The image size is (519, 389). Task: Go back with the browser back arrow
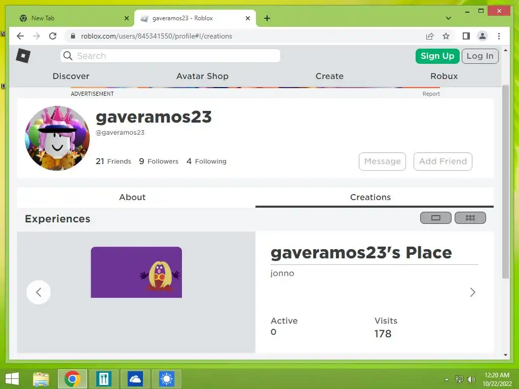coord(20,36)
